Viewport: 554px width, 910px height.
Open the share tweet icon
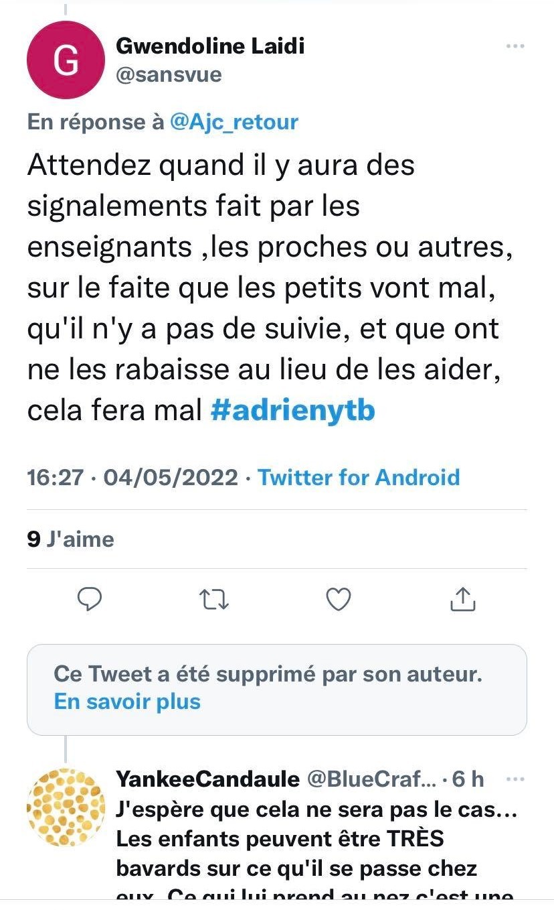[x=462, y=599]
